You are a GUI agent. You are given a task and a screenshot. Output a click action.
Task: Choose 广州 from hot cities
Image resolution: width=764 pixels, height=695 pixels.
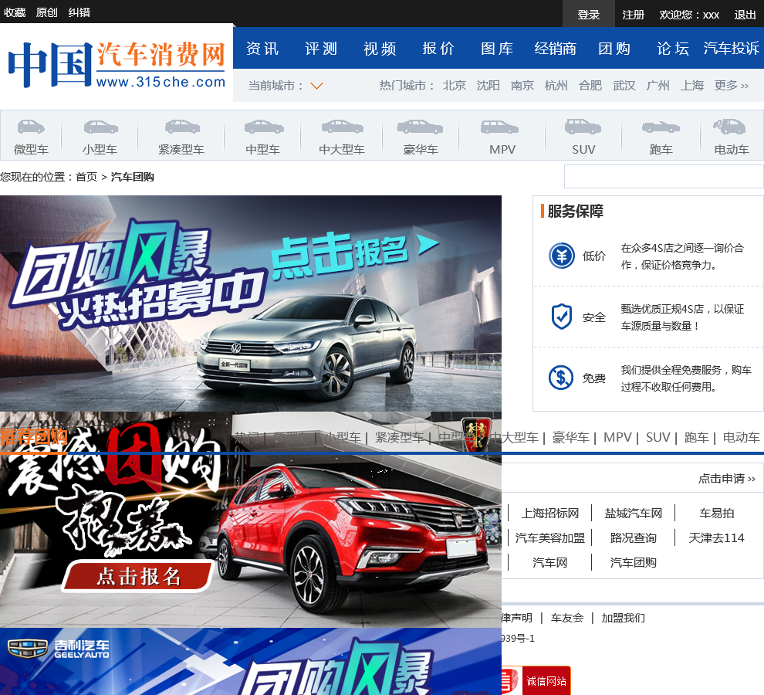(x=658, y=86)
